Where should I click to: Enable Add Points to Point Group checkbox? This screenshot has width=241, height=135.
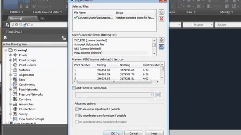point(74,88)
